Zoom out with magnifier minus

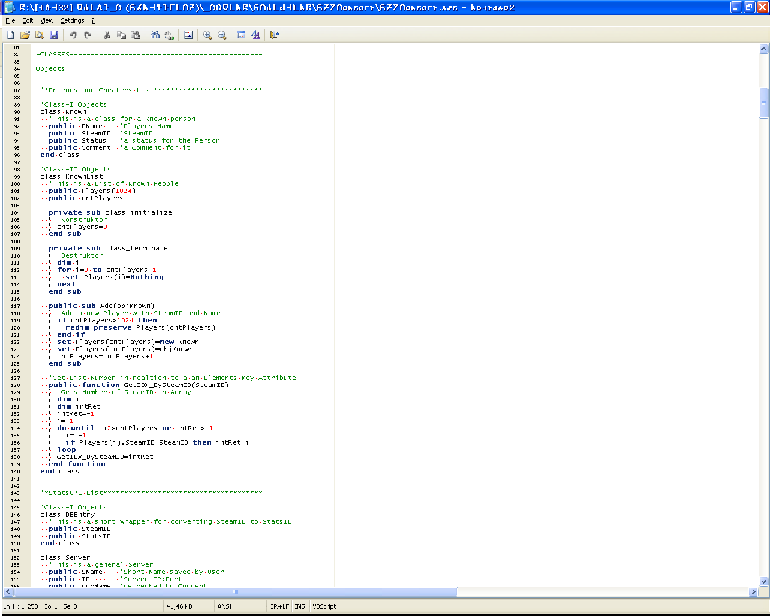pyautogui.click(x=222, y=35)
